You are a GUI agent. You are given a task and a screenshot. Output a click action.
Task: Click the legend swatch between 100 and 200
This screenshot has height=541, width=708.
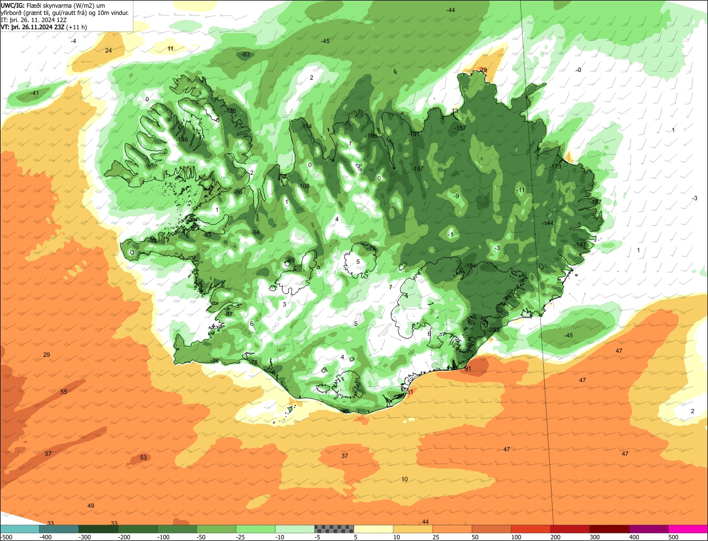[x=531, y=529]
